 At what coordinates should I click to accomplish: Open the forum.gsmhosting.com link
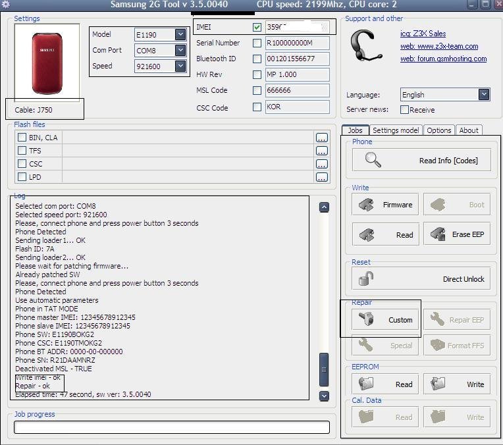coord(444,59)
